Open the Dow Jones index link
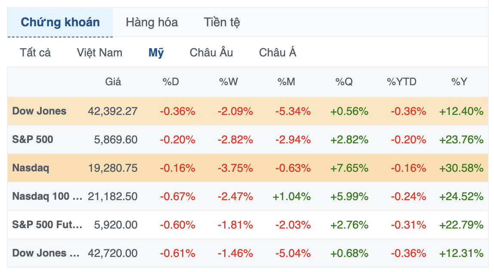The height and width of the screenshot is (272, 494). [x=40, y=111]
